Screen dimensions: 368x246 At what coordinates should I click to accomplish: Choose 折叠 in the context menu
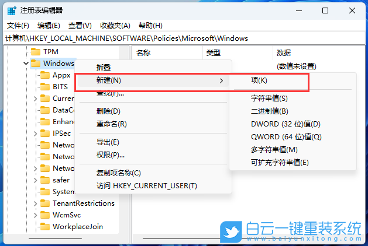[153, 68]
